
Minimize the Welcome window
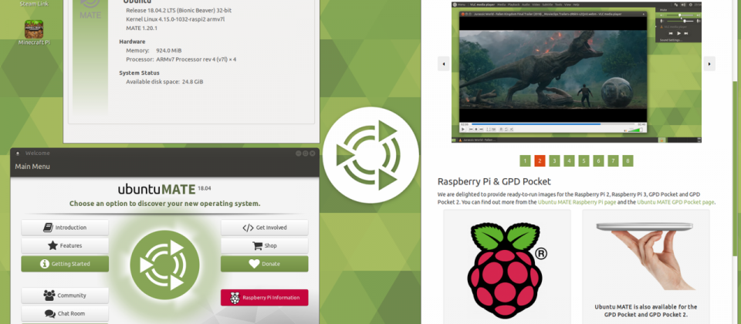coord(299,154)
